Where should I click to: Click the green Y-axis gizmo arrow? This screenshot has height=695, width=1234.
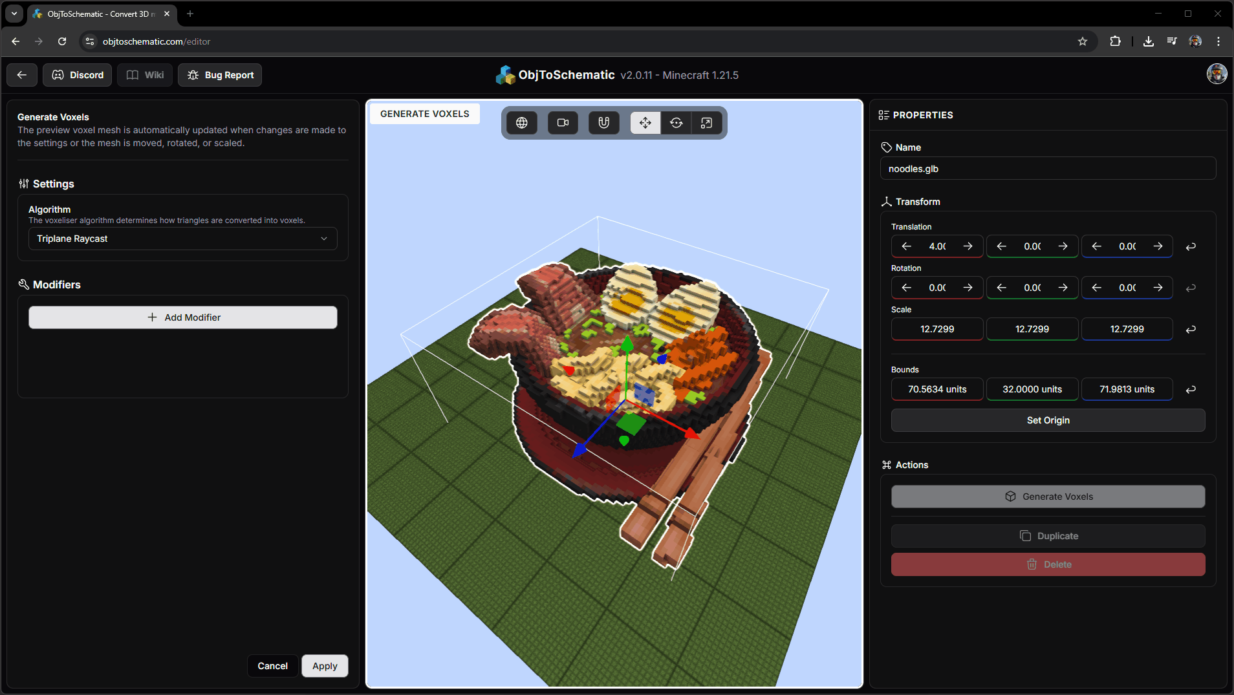[x=627, y=345]
